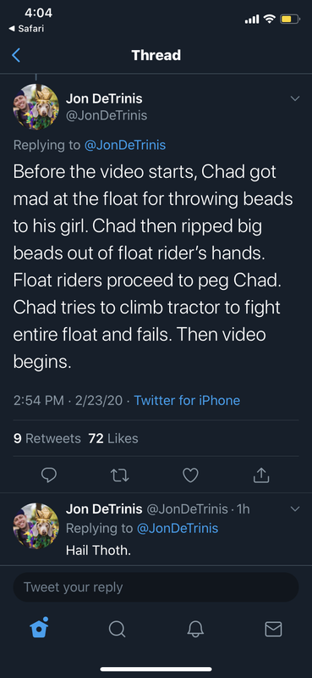Return to Safari via status bar link
The height and width of the screenshot is (678, 312).
tap(26, 29)
